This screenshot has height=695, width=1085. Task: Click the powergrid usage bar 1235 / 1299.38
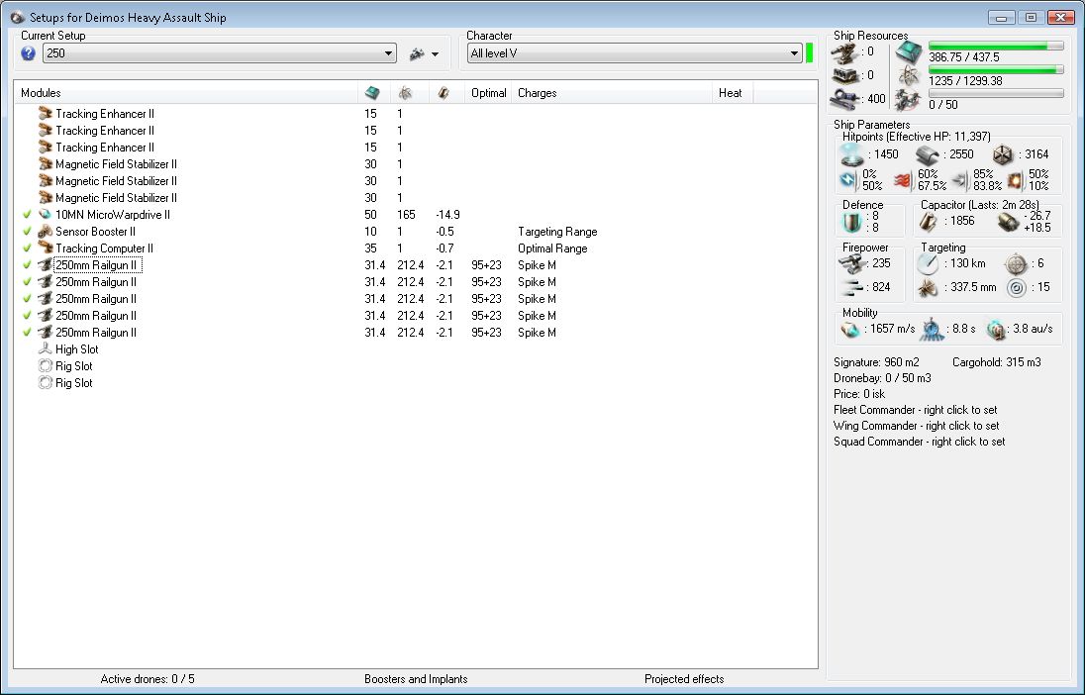[996, 69]
